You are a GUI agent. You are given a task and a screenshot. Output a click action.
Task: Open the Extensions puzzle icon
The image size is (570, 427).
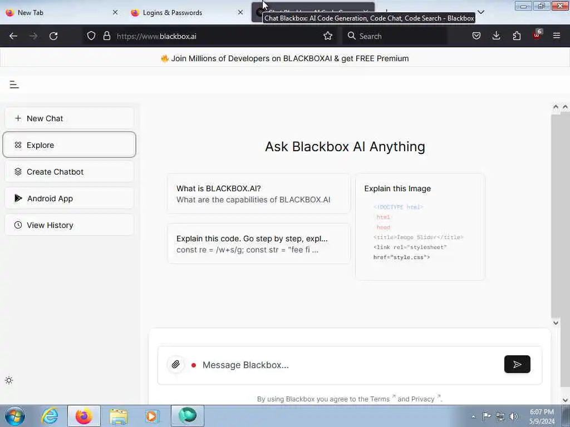point(517,36)
